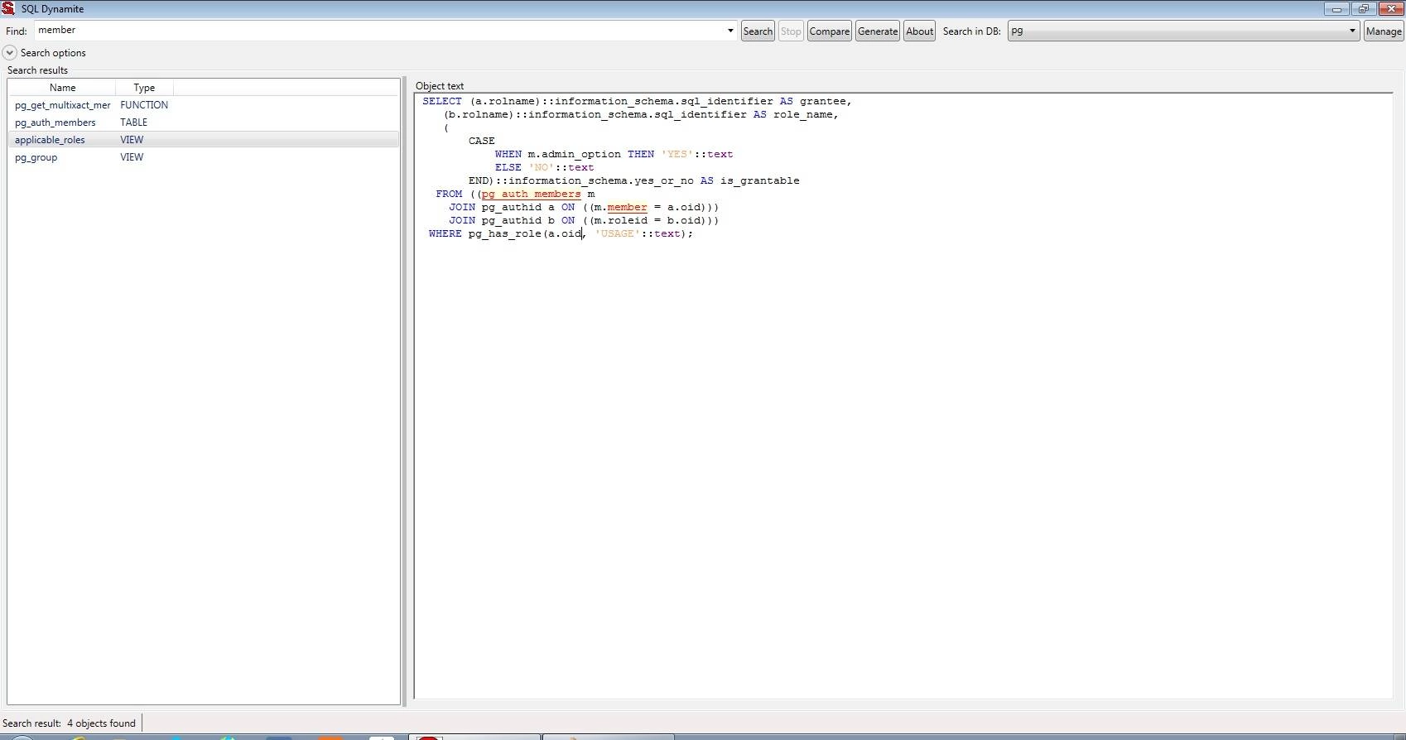Close the SQL Dynamite window

[x=1390, y=9]
